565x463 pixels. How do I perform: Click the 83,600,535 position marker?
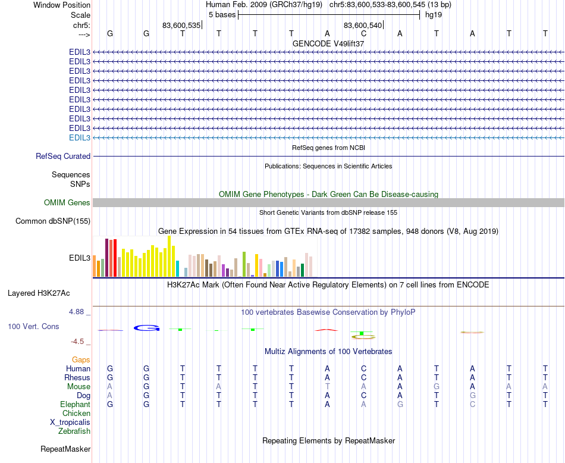point(181,25)
